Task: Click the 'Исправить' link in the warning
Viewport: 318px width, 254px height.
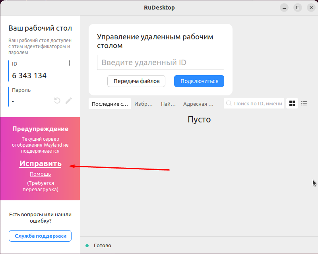Action: (41, 163)
